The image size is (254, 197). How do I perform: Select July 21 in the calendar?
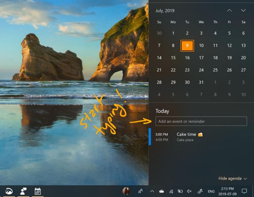tap(159, 70)
